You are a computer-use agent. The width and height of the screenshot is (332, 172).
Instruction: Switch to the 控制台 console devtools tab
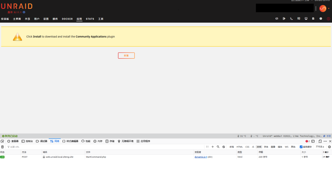coord(27,141)
